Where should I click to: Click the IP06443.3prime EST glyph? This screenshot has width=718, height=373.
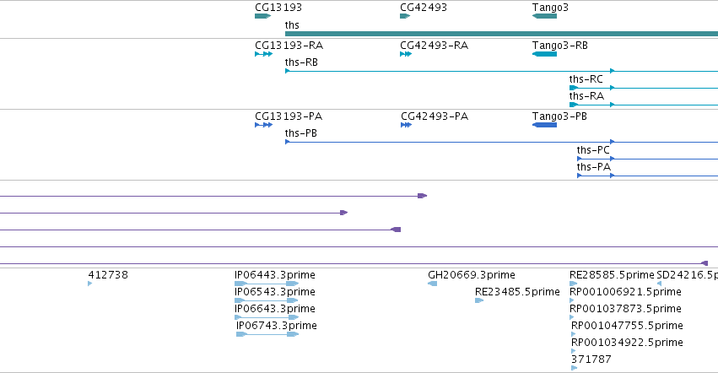267,284
